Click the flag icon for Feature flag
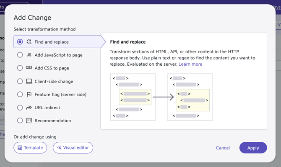281x167 pixels. coord(29,94)
